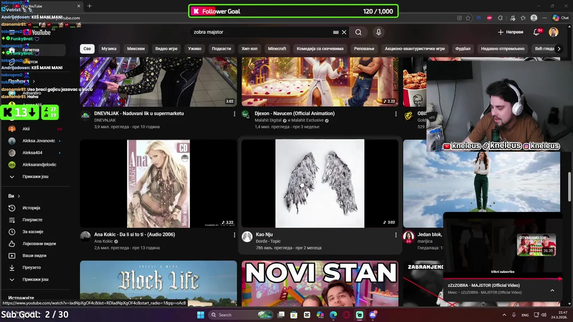The height and width of the screenshot is (322, 573).
Task: Clear the search box with X icon
Action: (344, 32)
